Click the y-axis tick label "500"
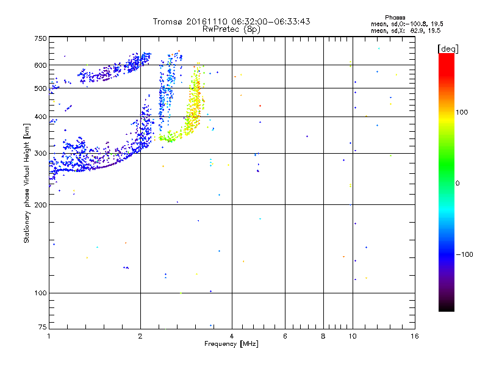Viewport: 488px width, 366px height. pos(40,88)
